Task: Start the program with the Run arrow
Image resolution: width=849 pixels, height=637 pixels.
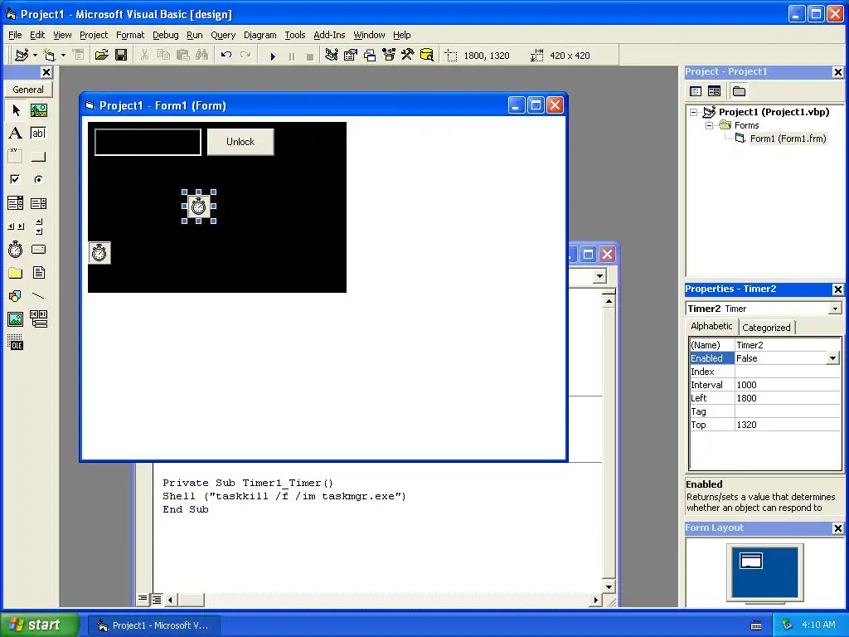Action: click(273, 56)
